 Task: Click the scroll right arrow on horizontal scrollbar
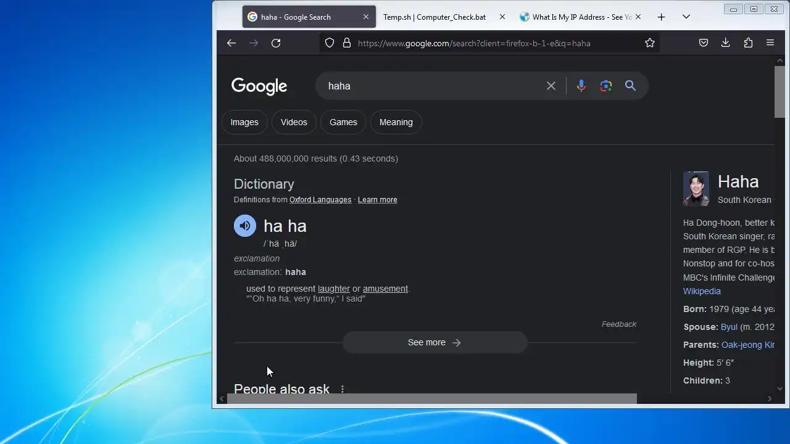click(x=769, y=399)
